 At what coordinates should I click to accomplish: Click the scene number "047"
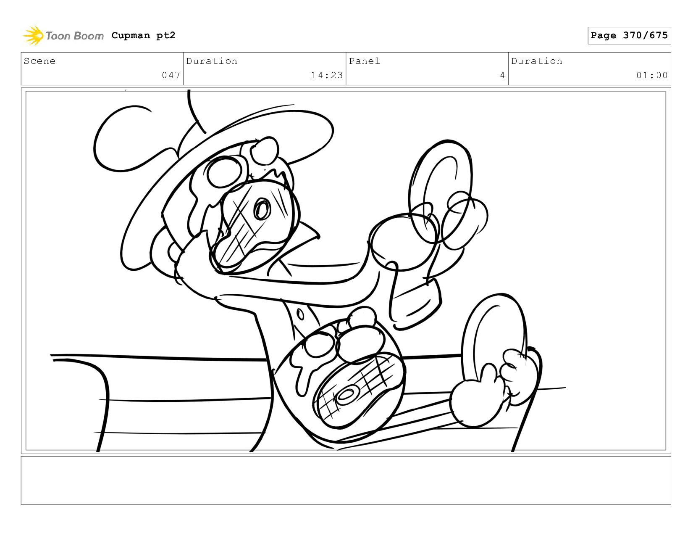click(x=171, y=75)
